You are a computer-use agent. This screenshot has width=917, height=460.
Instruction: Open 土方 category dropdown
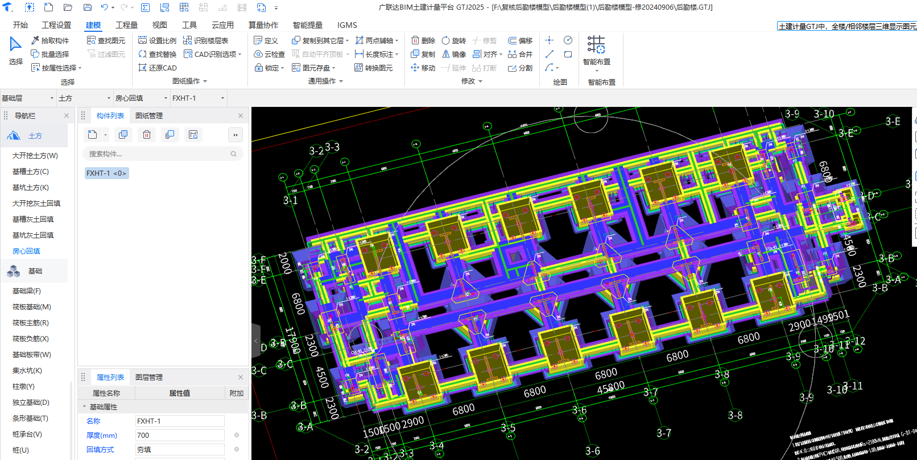tap(85, 98)
